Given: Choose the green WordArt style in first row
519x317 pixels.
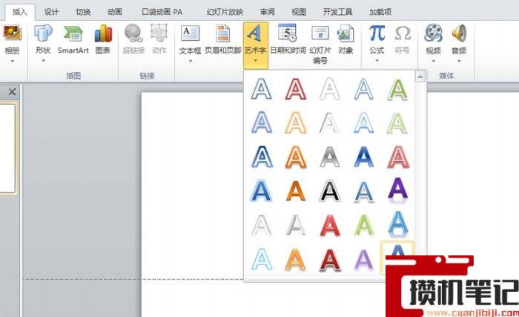Looking at the screenshot, I should coord(397,89).
